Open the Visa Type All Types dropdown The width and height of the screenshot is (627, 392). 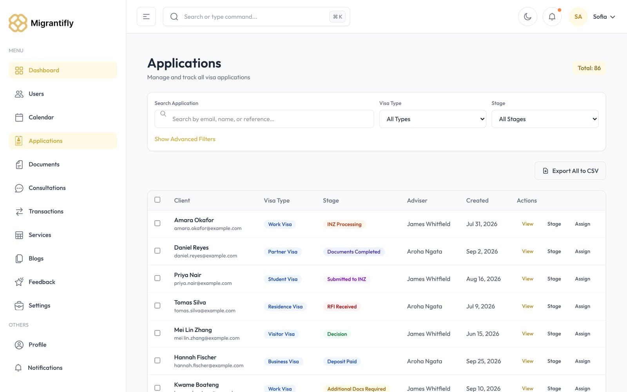pyautogui.click(x=433, y=119)
